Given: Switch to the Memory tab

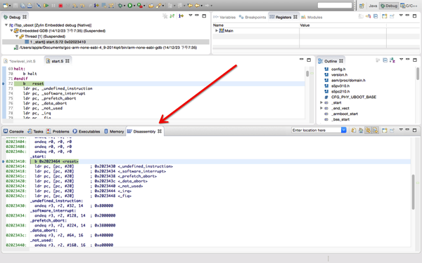Looking at the screenshot, I should pos(114,131).
